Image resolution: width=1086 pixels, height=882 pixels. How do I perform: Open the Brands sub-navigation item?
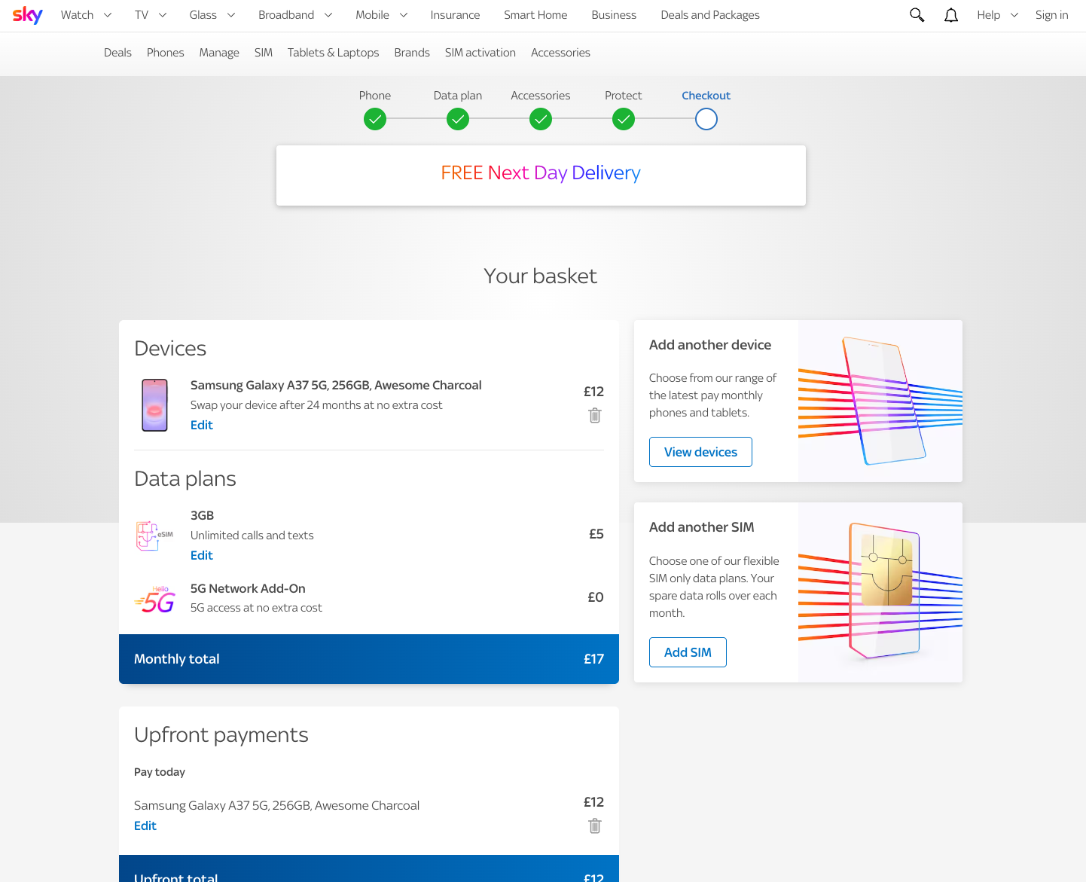[x=412, y=53]
